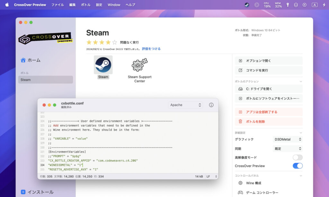Click the fourth rating star
This screenshot has height=197, width=329.
pos(108,42)
